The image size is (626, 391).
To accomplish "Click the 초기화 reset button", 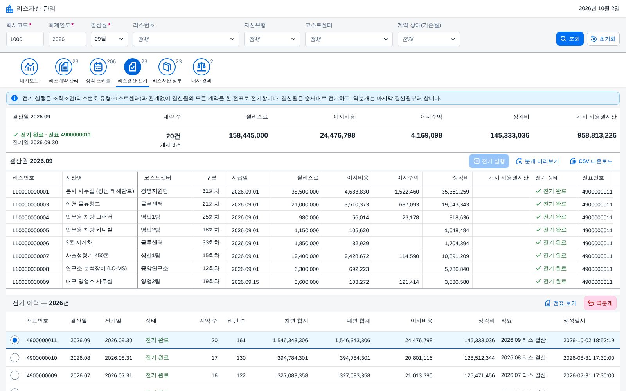I will tap(603, 39).
